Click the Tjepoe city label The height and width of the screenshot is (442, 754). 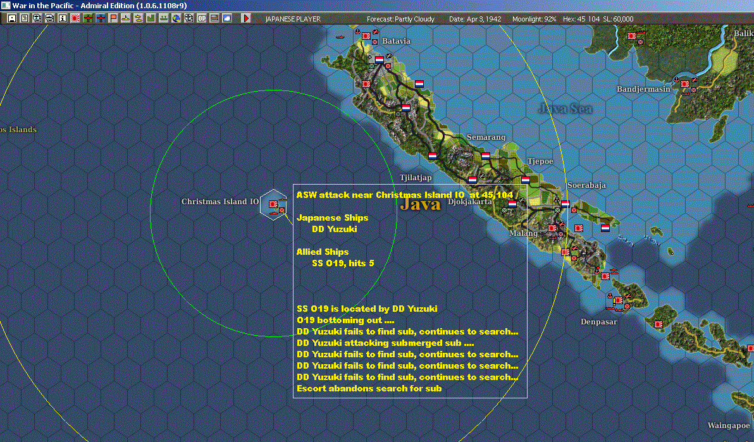coord(540,161)
